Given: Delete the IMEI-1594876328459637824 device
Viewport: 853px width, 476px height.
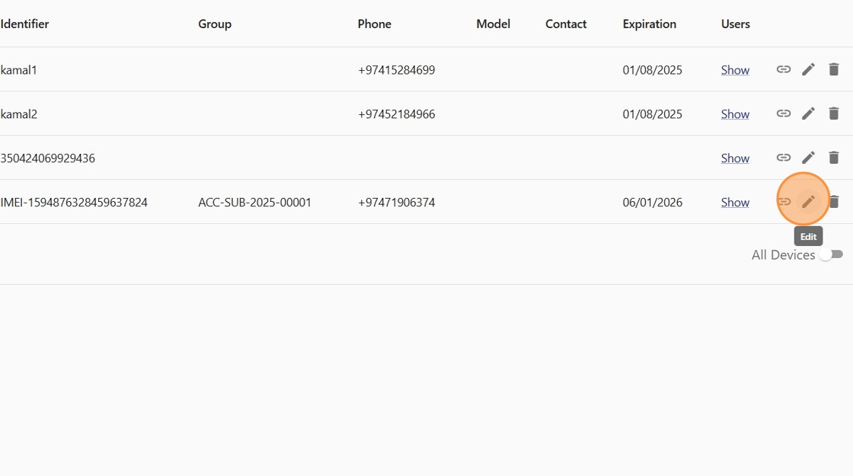Looking at the screenshot, I should pyautogui.click(x=834, y=202).
